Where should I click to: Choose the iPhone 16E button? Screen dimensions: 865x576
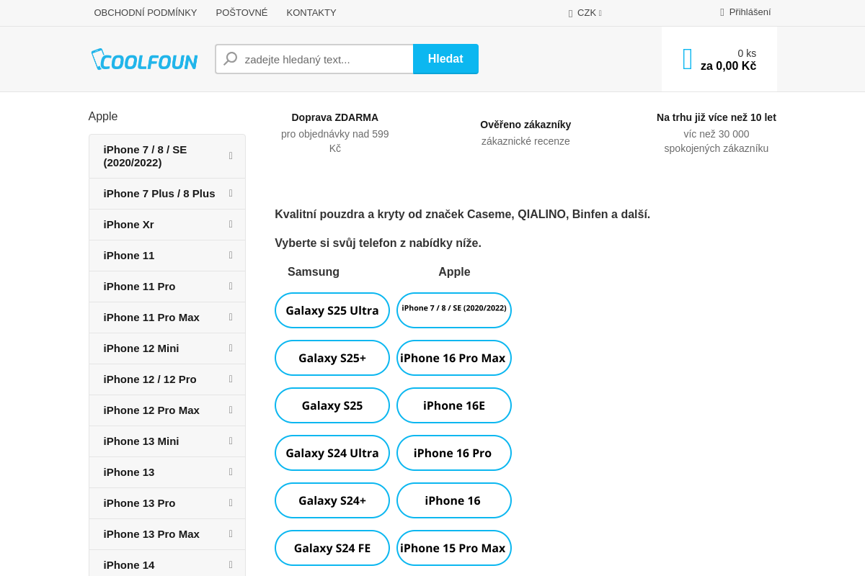[x=454, y=405]
